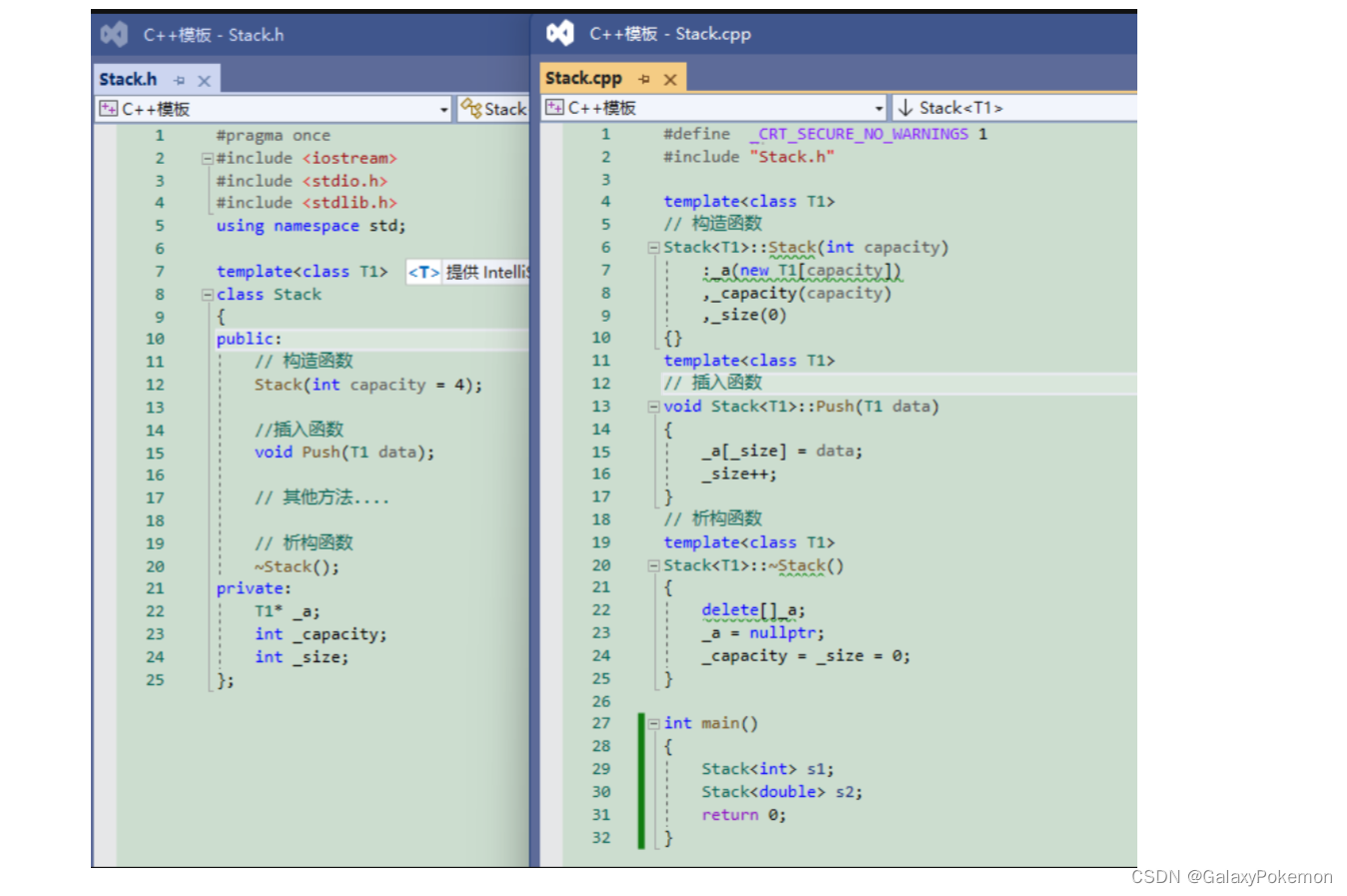Click line number 10 in Stack.h
1347x896 pixels.
pos(155,340)
